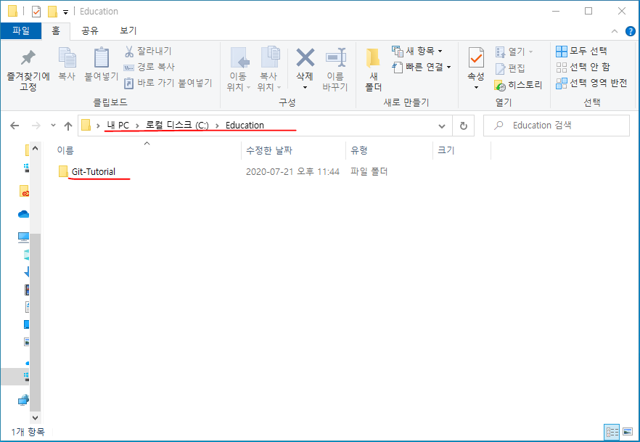This screenshot has width=640, height=442.
Task: Switch to the 보기 (View) tab
Action: pyautogui.click(x=128, y=30)
